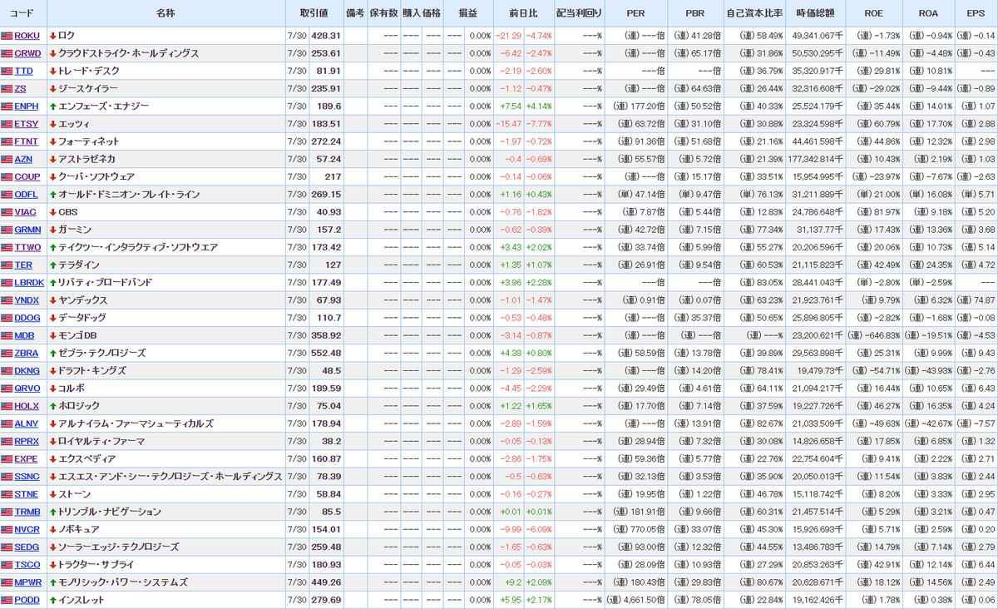Click the red down arrow beside エッツィ
Screen dimensions: 998x609
point(52,124)
